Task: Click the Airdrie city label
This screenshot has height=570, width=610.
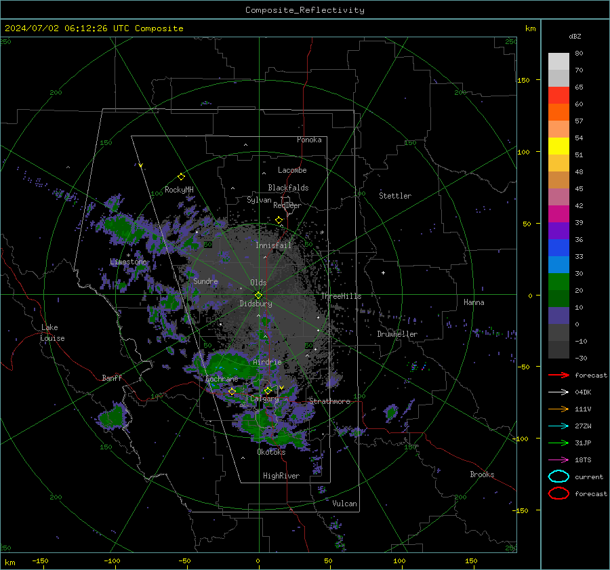Action: 267,362
